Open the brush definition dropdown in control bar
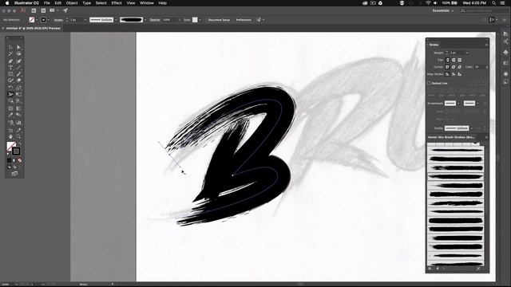The height and width of the screenshot is (287, 511). click(145, 20)
